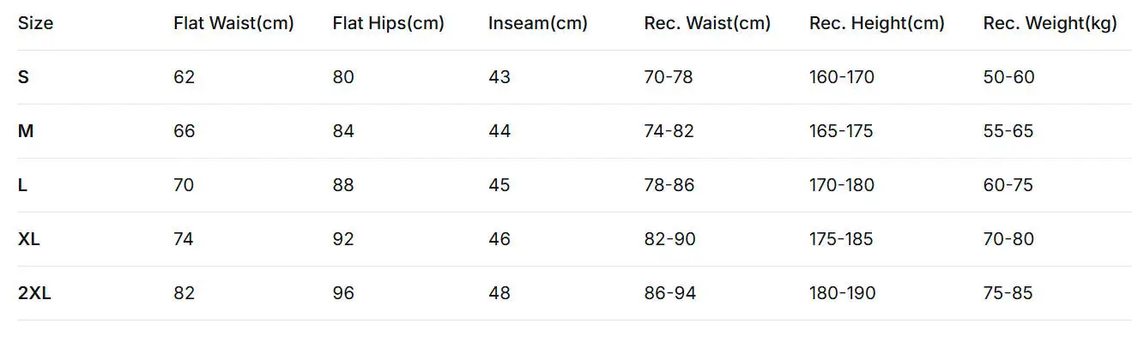This screenshot has width=1132, height=342.
Task: Click the Rec. Waist(cm) header
Action: pyautogui.click(x=707, y=24)
